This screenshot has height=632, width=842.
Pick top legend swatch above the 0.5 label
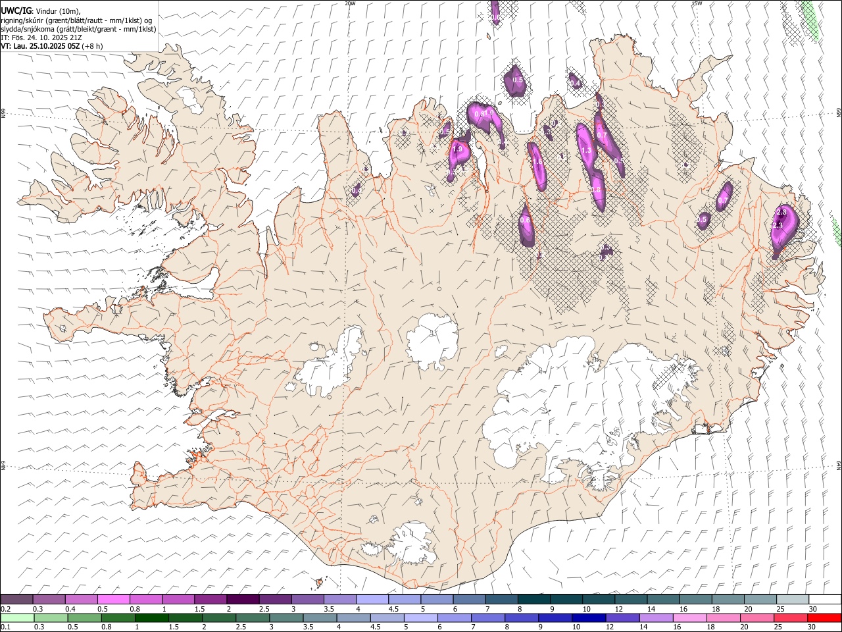pos(113,600)
